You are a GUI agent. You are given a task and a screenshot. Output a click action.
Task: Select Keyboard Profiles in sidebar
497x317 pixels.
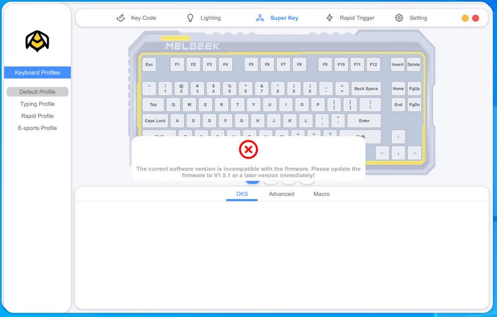pos(37,73)
